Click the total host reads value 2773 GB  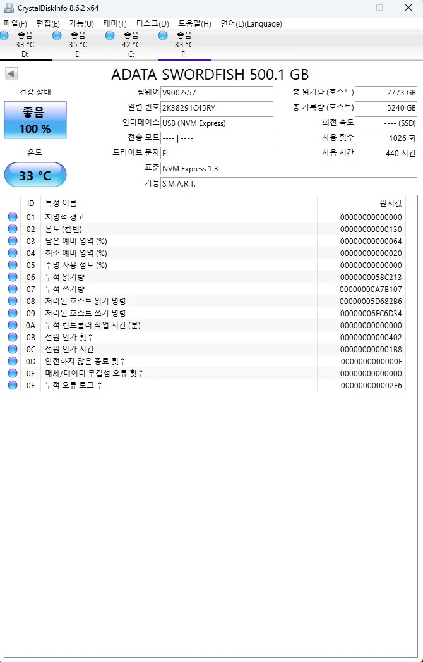point(386,92)
